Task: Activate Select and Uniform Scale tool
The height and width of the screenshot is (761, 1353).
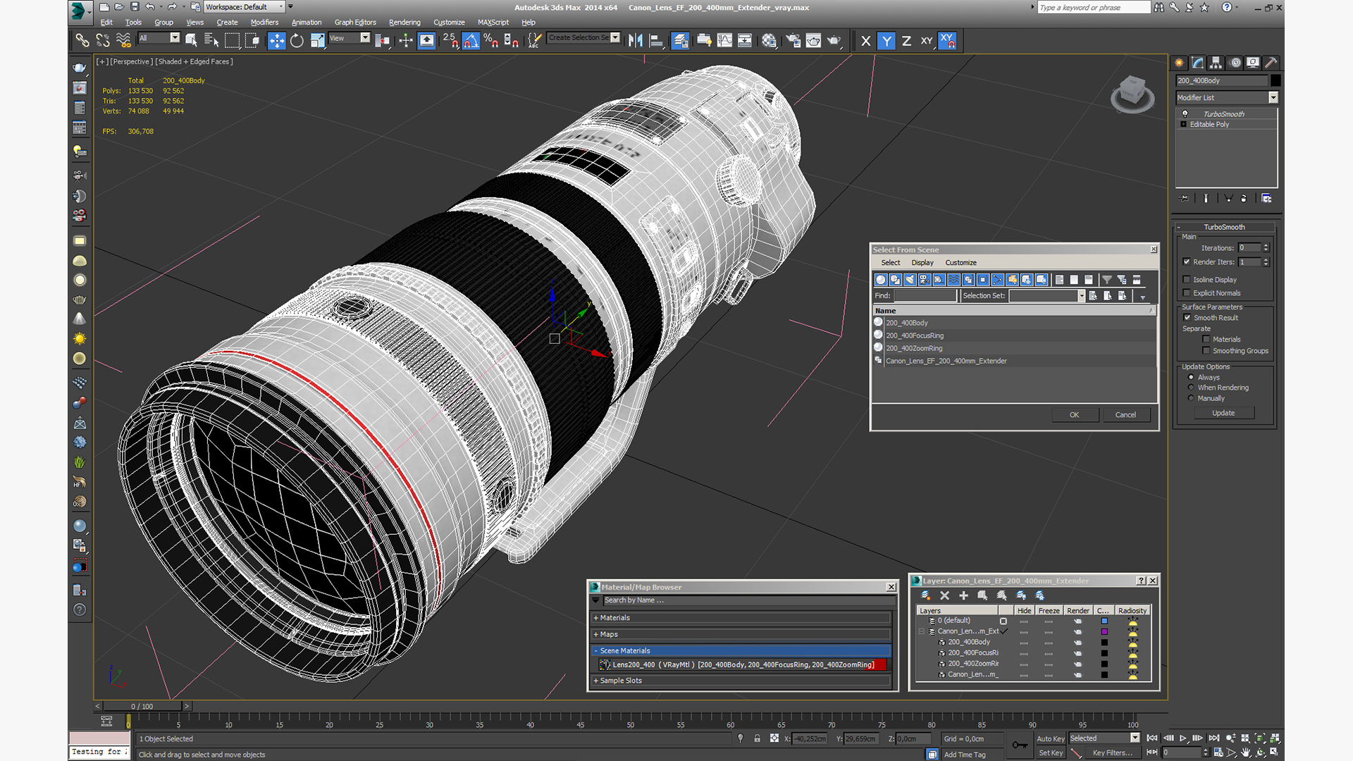Action: (317, 40)
